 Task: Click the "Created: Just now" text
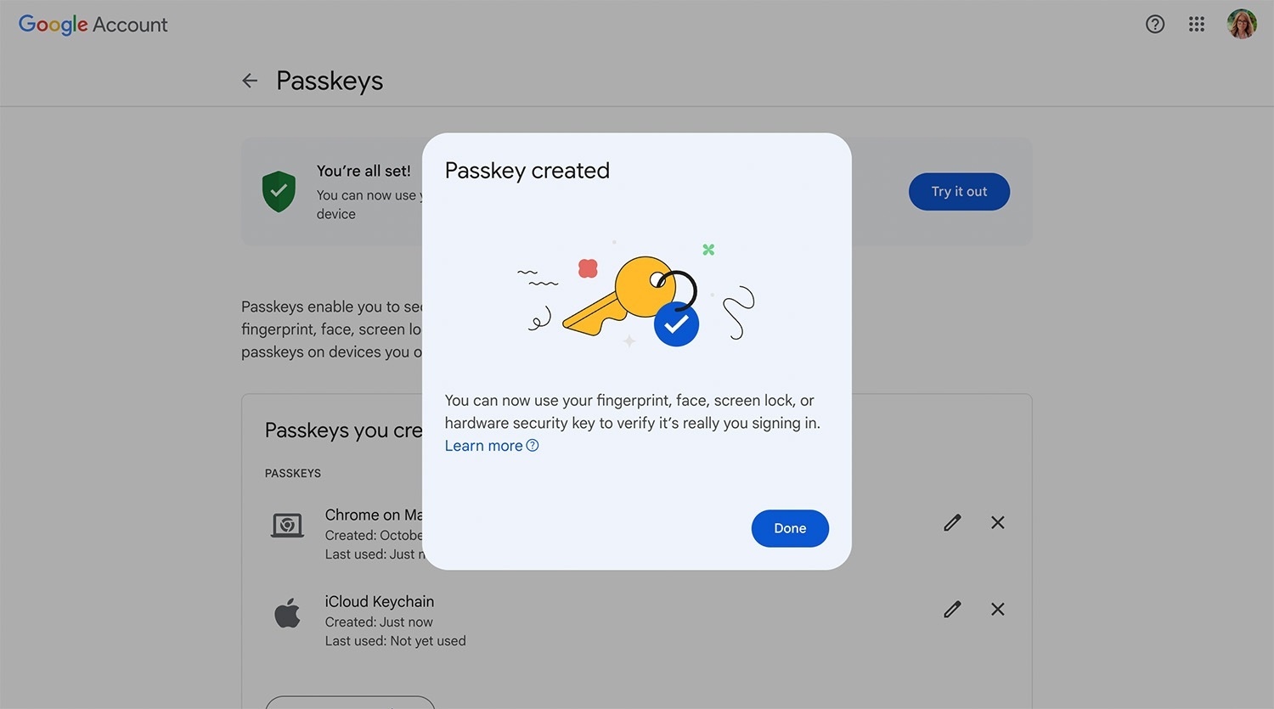tap(379, 622)
